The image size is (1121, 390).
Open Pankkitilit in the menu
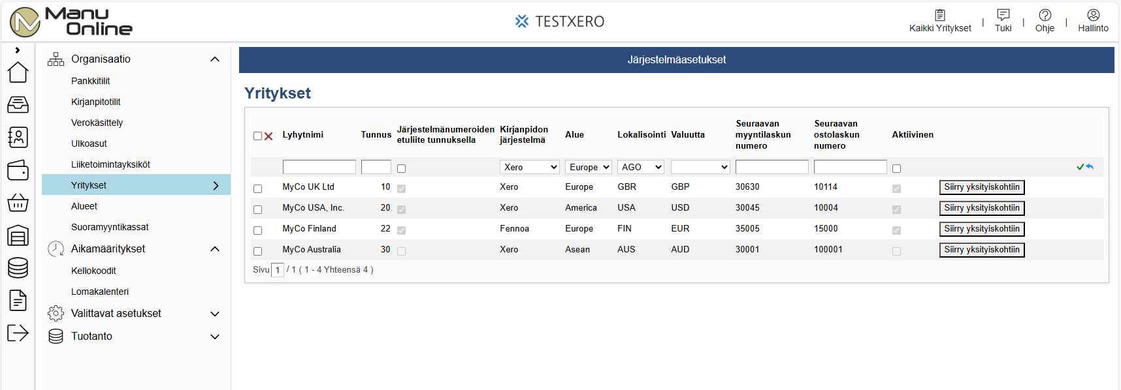pyautogui.click(x=91, y=81)
